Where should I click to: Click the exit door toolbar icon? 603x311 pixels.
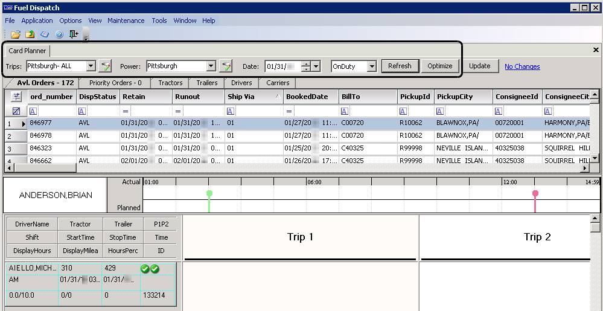click(x=73, y=34)
